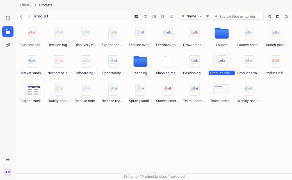Select the Project track... spreadsheet
This screenshot has width=292, height=180.
click(32, 93)
